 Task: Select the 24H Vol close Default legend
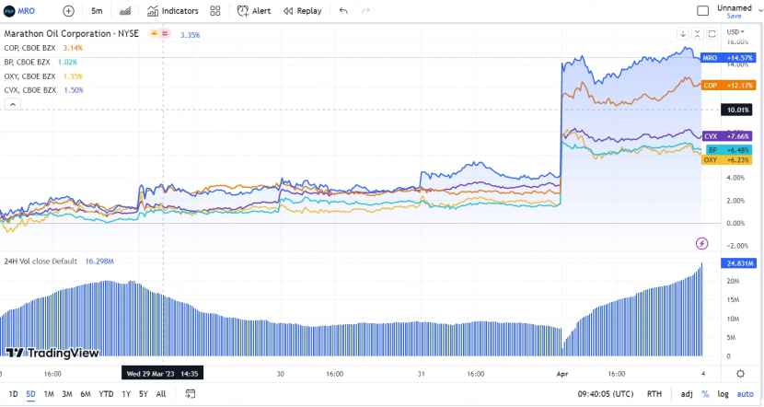coord(41,262)
